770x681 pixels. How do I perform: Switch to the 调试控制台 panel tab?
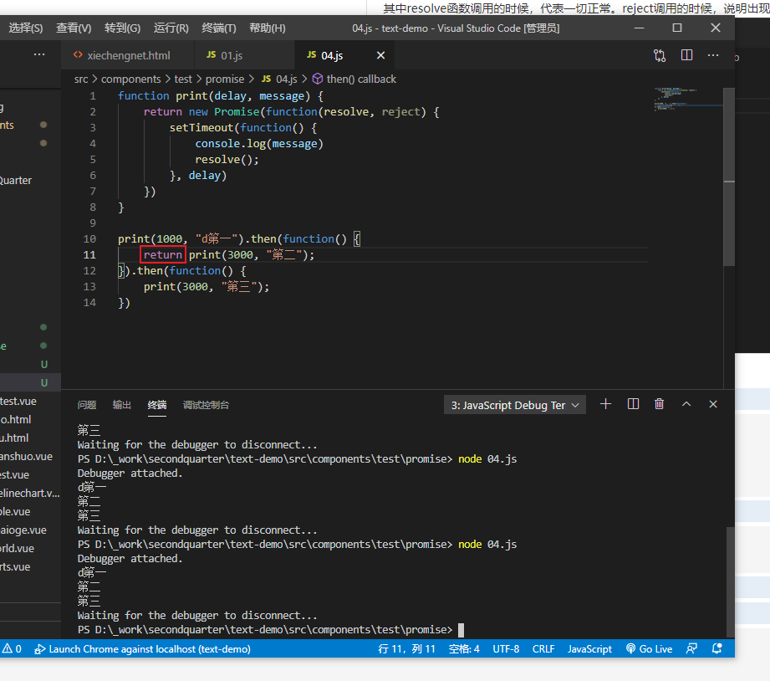[206, 405]
